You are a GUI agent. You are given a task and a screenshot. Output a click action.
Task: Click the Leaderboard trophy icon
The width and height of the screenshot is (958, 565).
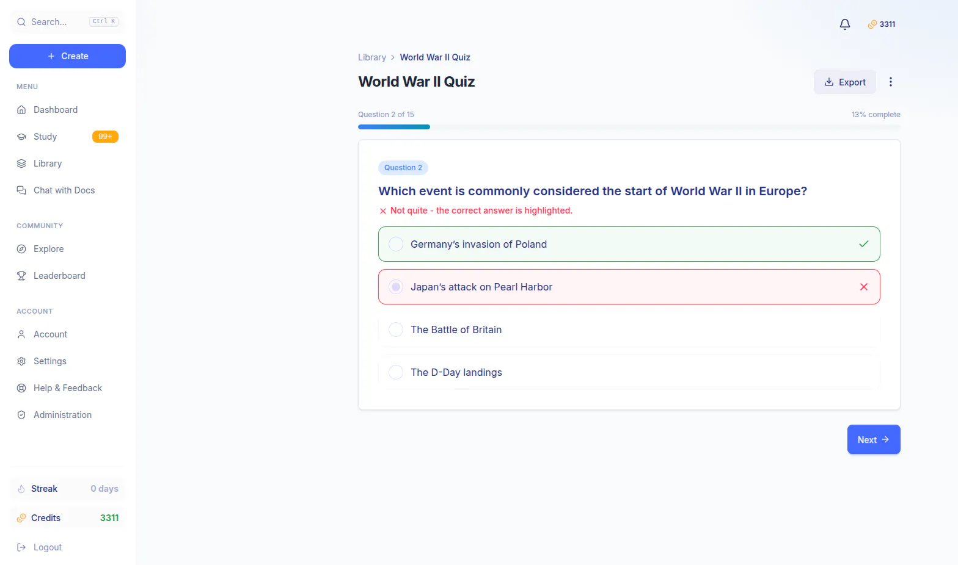[21, 276]
